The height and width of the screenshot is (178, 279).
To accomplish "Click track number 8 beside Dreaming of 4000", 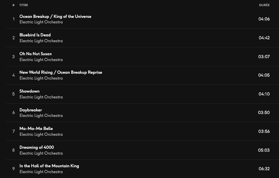I will pos(14,150).
